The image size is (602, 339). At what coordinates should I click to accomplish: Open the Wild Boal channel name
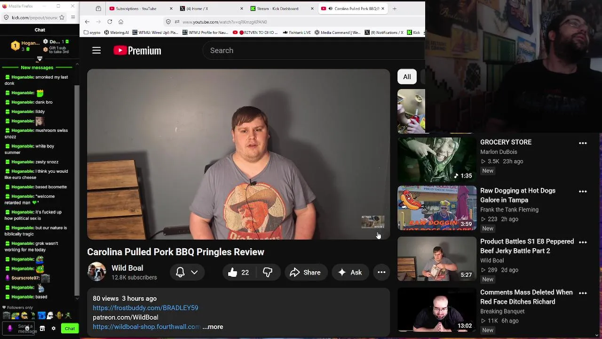(127, 268)
